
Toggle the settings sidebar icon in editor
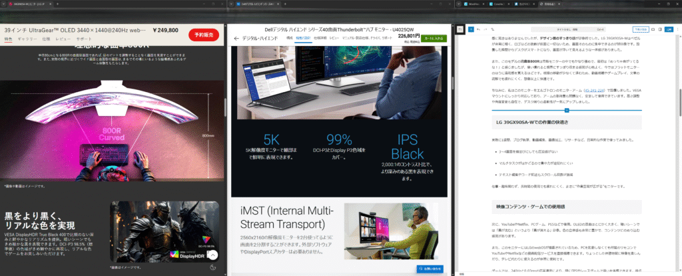[660, 29]
